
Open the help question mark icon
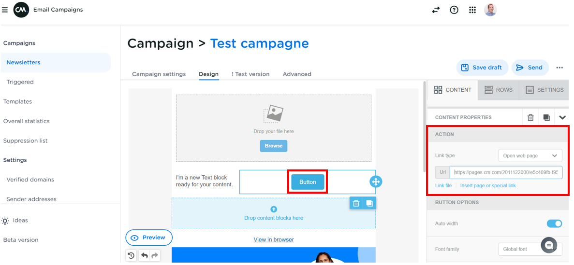454,10
